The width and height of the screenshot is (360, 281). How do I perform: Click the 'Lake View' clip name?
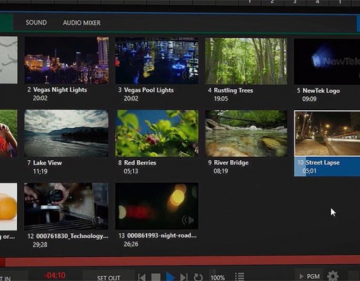click(47, 163)
